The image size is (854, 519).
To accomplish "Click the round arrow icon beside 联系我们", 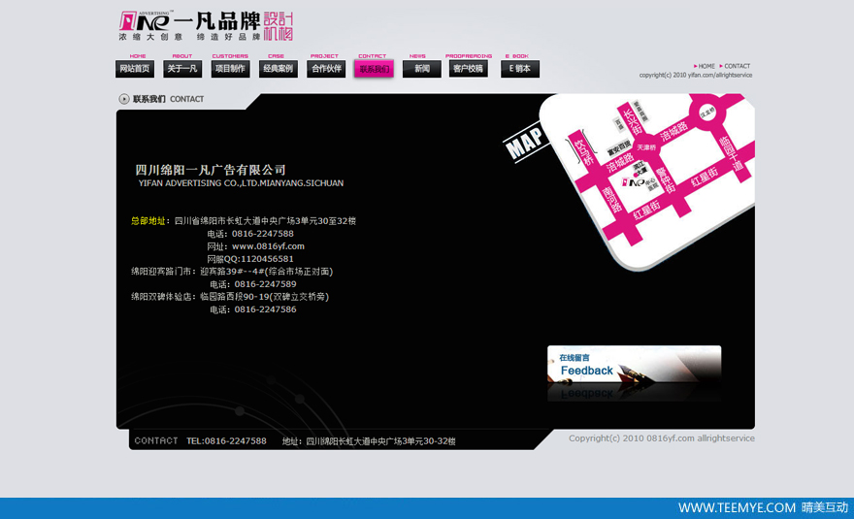I will click(x=124, y=99).
